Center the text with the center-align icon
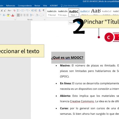The width and height of the screenshot is (119, 119). click(x=21, y=15)
